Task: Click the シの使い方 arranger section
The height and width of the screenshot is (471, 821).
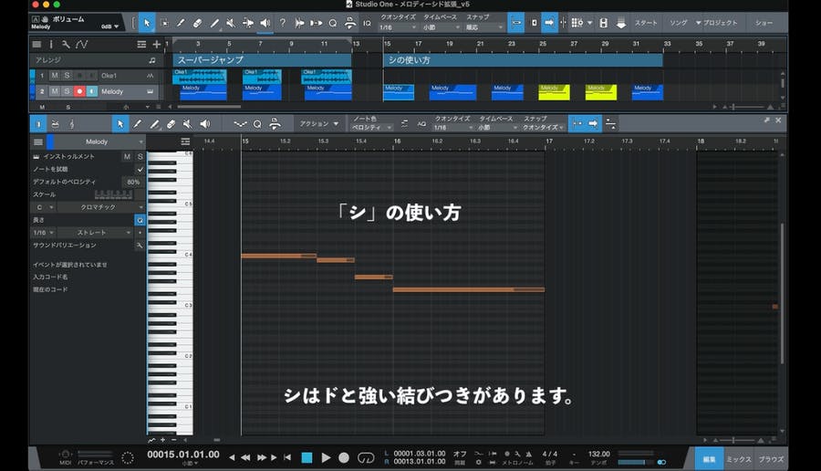Action: [523, 60]
